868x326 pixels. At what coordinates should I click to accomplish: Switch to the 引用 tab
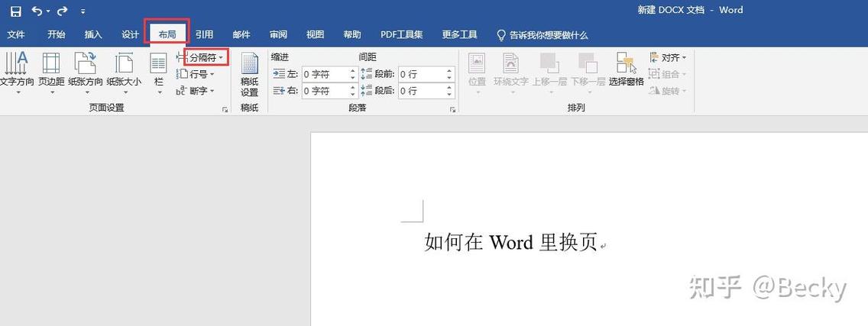tap(204, 34)
